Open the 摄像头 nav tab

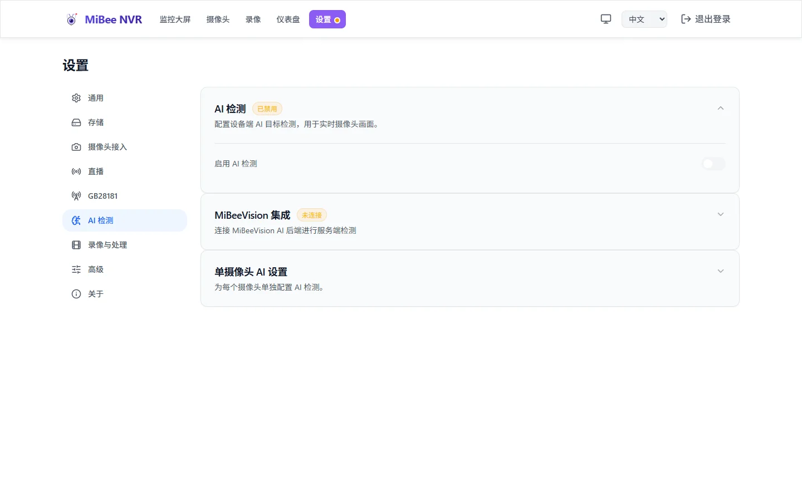pos(218,19)
